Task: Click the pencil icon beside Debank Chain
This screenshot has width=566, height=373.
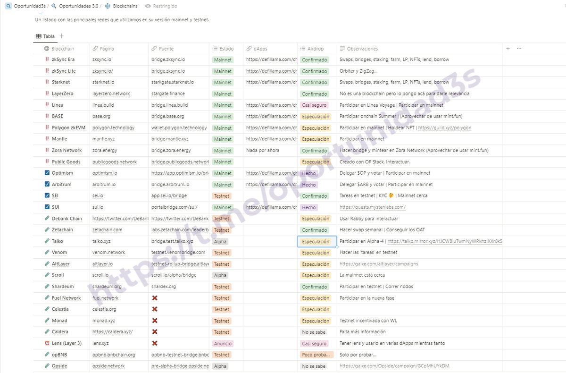Action: click(47, 218)
